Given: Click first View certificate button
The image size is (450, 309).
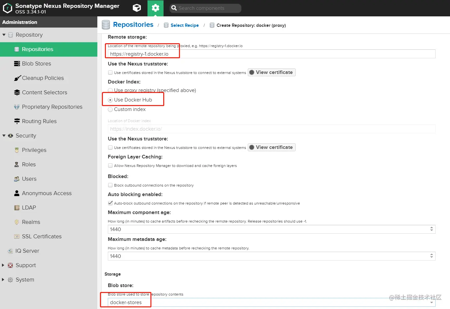Looking at the screenshot, I should pos(271,72).
